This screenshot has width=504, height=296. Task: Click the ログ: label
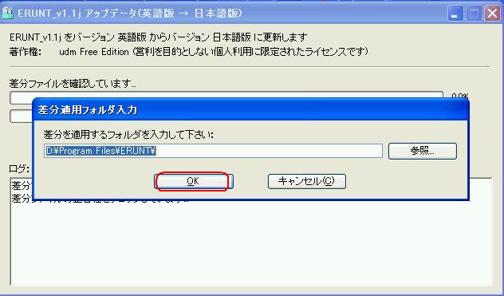(19, 169)
